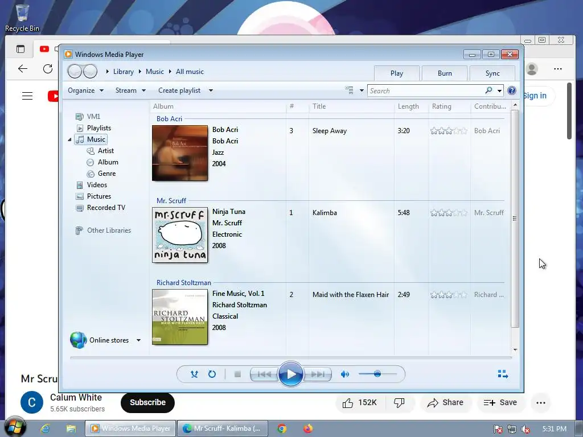
Task: Open Google Chrome from the taskbar
Action: [282, 428]
